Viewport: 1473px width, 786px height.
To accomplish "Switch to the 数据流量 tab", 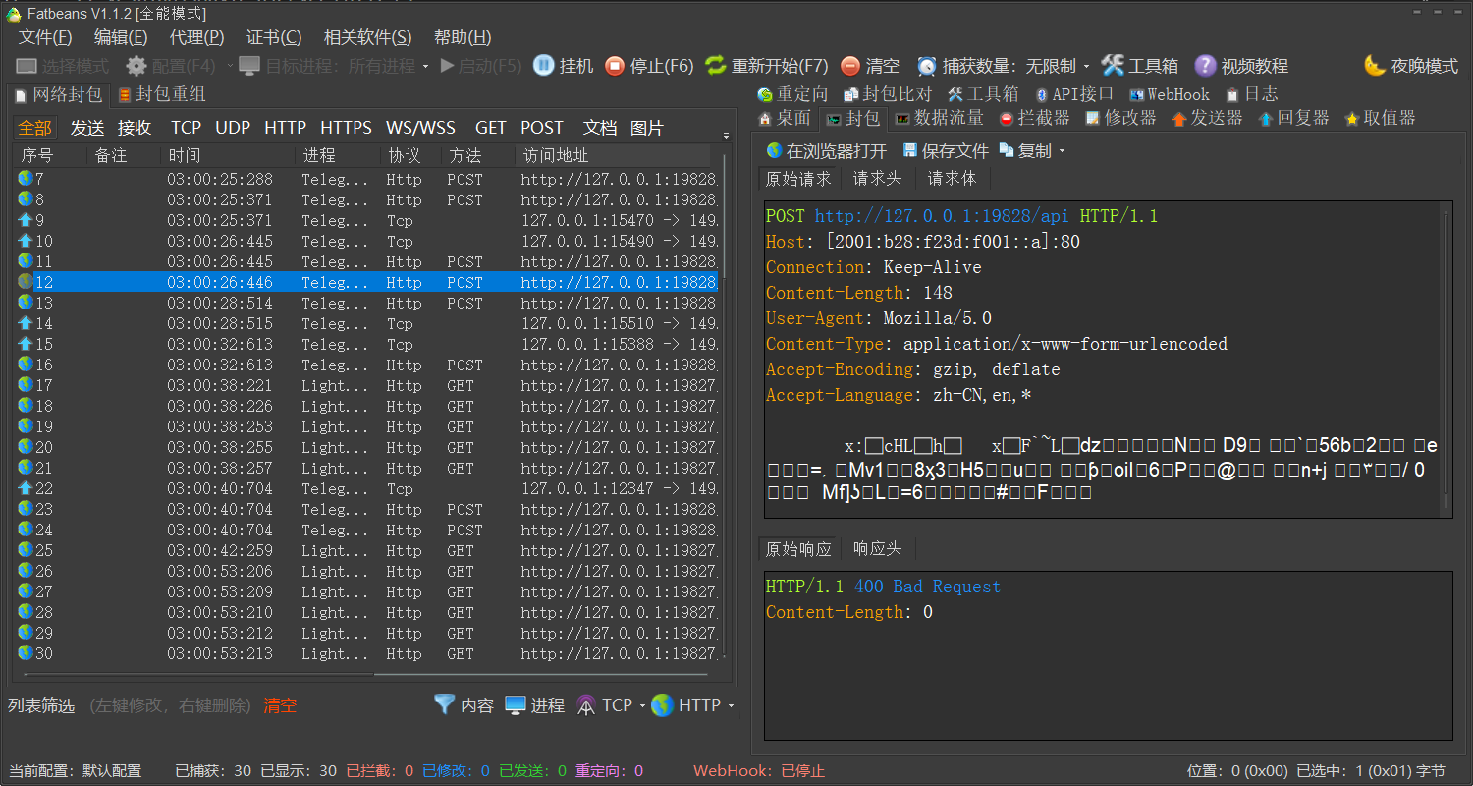I will click(939, 118).
